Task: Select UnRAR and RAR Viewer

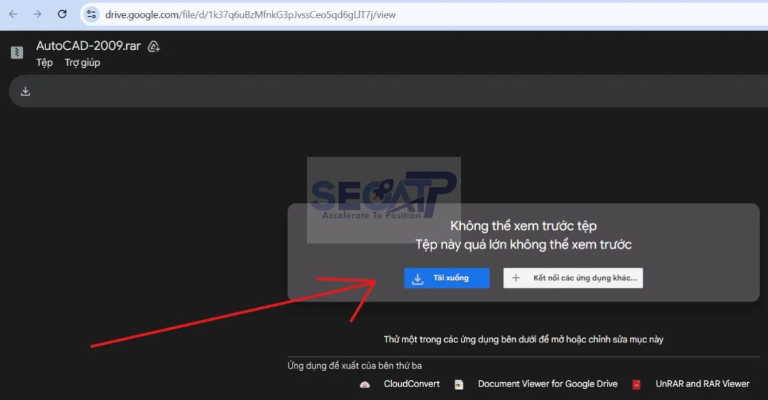Action: pos(702,384)
